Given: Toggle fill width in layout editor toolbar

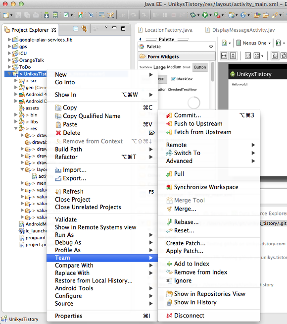Looking at the screenshot, I should (x=224, y=55).
